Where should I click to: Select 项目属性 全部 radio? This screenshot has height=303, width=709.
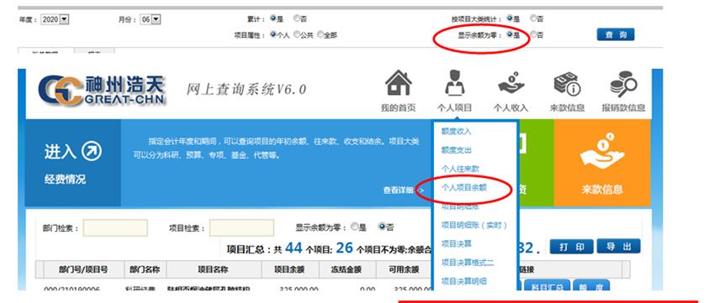pyautogui.click(x=320, y=34)
